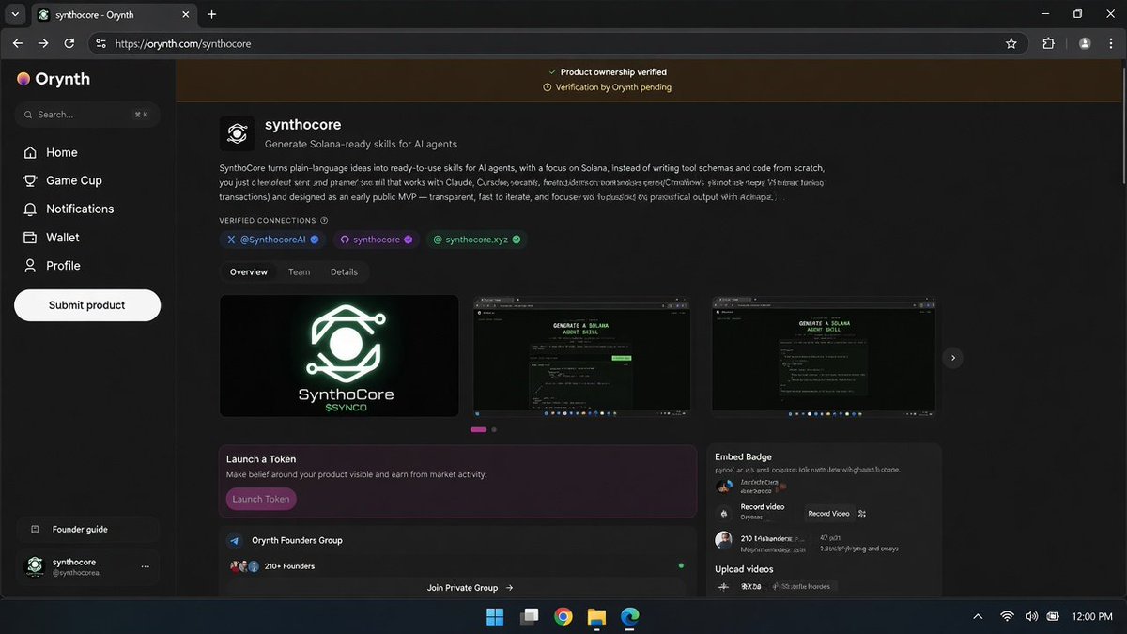1127x634 pixels.
Task: Open Chrome from the taskbar
Action: [x=563, y=616]
